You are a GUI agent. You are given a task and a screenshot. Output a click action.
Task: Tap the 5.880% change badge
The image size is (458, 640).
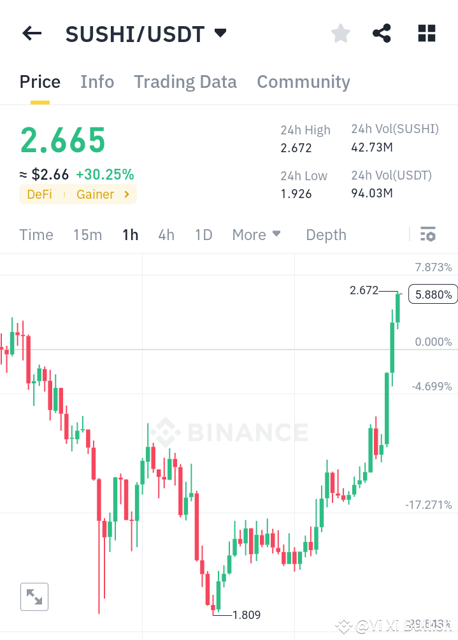433,294
